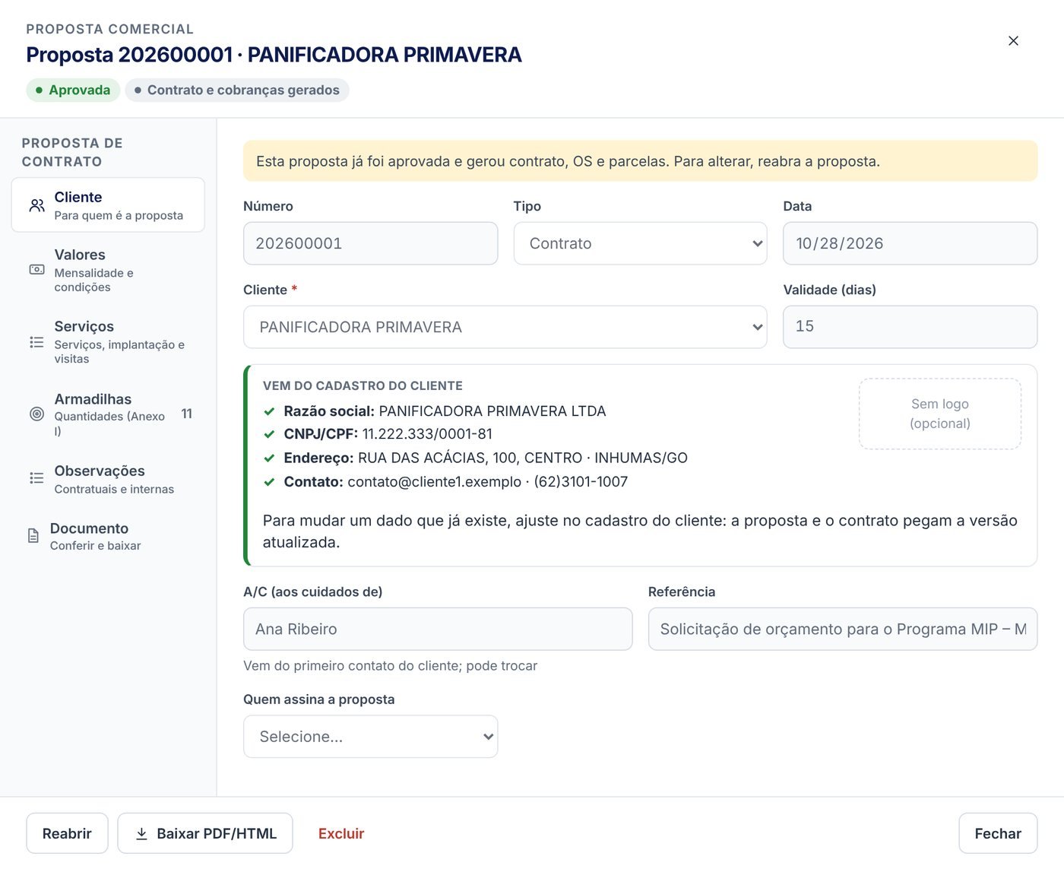The height and width of the screenshot is (869, 1064).
Task: Click the download icon in Baixar PDF/HTML
Action: pyautogui.click(x=141, y=833)
